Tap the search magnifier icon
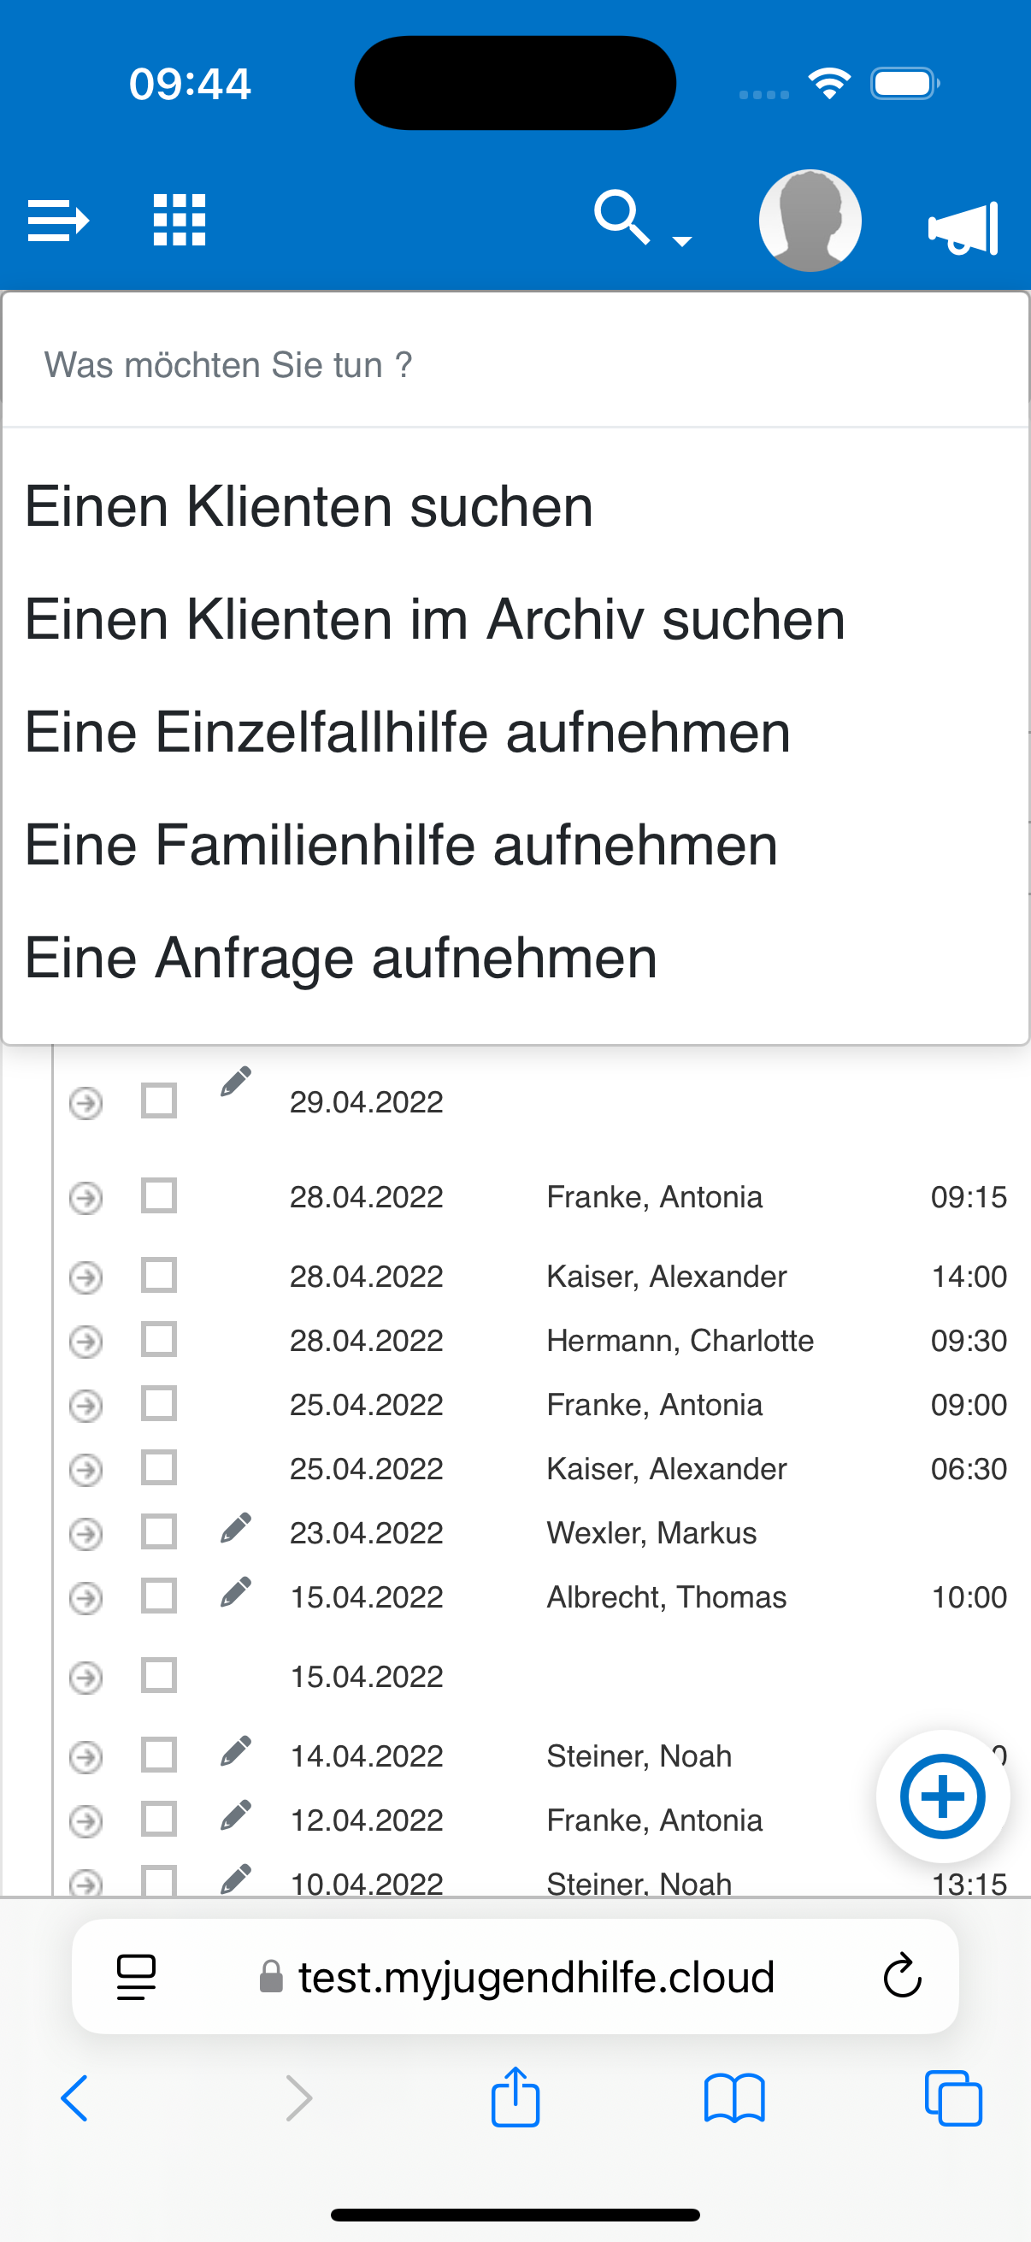 [622, 217]
